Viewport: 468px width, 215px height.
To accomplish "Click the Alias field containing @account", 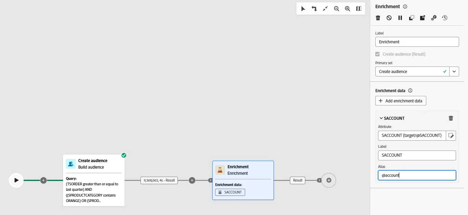I will point(417,175).
